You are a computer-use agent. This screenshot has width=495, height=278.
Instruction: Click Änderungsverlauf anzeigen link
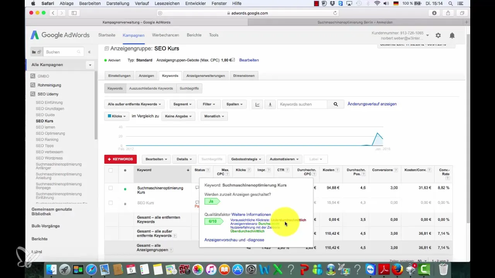click(372, 104)
